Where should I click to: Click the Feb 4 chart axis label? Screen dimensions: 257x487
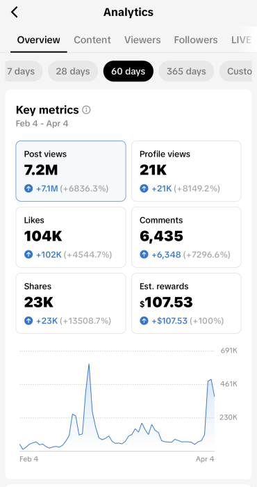click(29, 458)
